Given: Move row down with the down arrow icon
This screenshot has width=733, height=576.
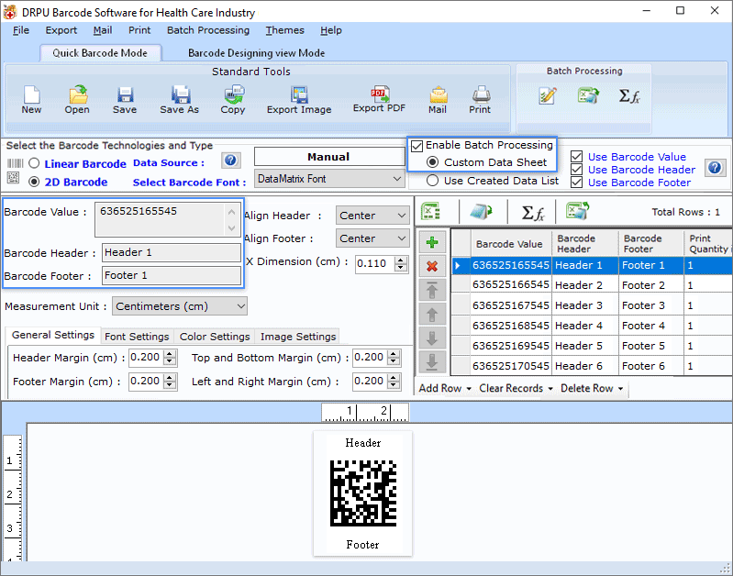Looking at the screenshot, I should click(432, 338).
